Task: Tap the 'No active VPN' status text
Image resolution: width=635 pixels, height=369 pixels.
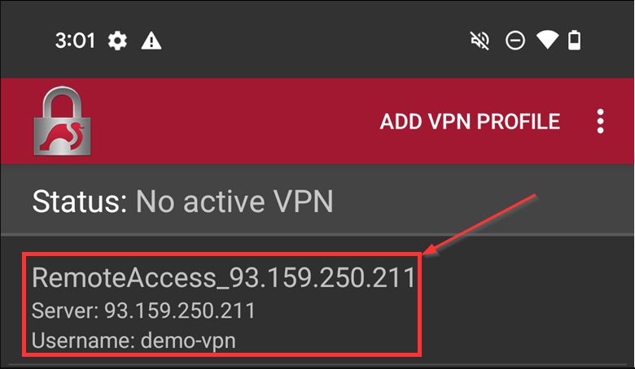Action: coord(234,201)
